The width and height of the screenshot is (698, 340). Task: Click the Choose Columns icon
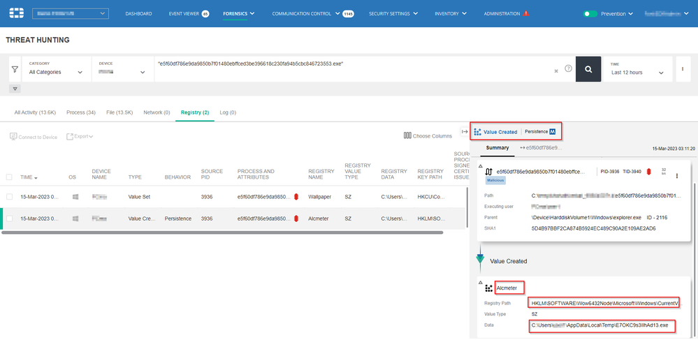click(407, 135)
